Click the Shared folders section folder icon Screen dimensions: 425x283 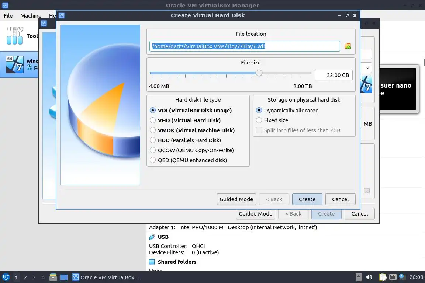click(x=152, y=262)
